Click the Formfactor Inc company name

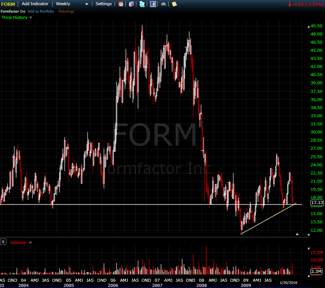click(13, 11)
